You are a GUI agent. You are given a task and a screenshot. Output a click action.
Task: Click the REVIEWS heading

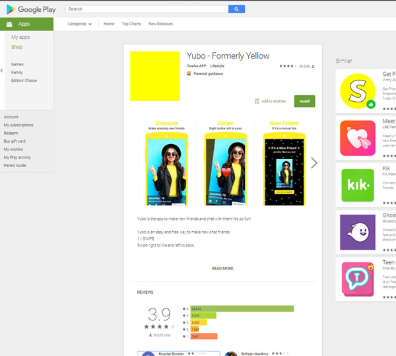click(145, 293)
